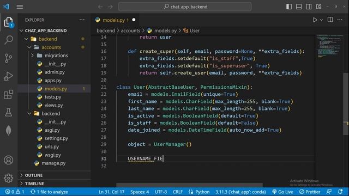Click User class in the breadcrumb
This screenshot has height=196, width=349.
click(x=194, y=30)
